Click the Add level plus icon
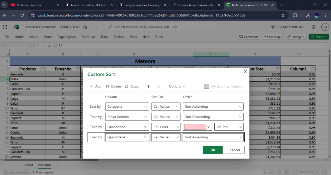Viewport: 331px width, 175px height. (x=91, y=87)
